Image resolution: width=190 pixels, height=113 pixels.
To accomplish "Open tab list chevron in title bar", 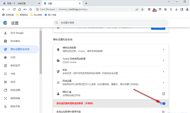I will coord(169,1).
